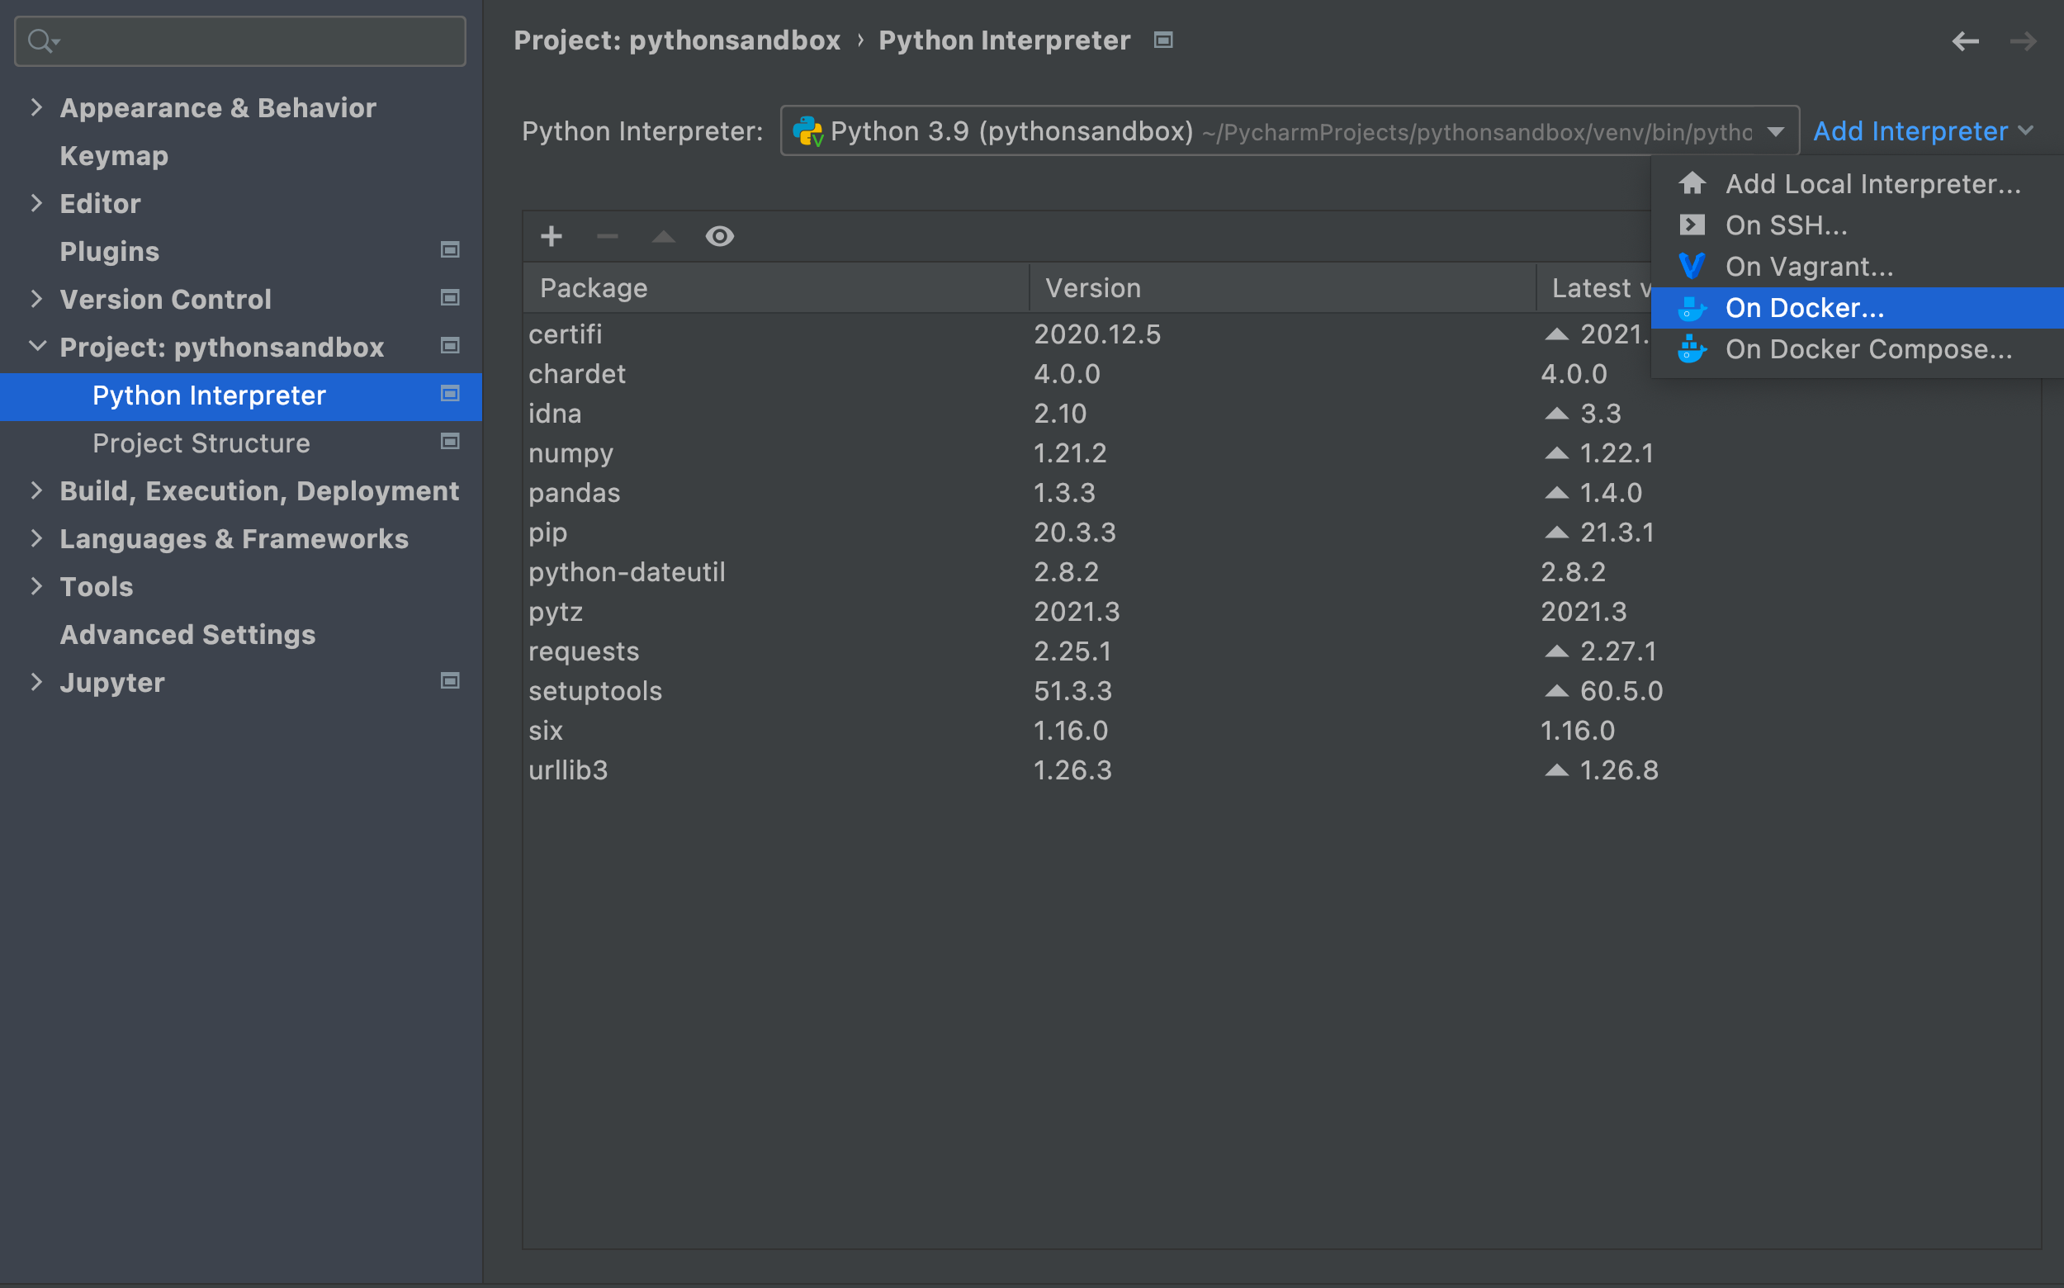Image resolution: width=2064 pixels, height=1288 pixels.
Task: Sort by the Package column header
Action: [x=775, y=288]
